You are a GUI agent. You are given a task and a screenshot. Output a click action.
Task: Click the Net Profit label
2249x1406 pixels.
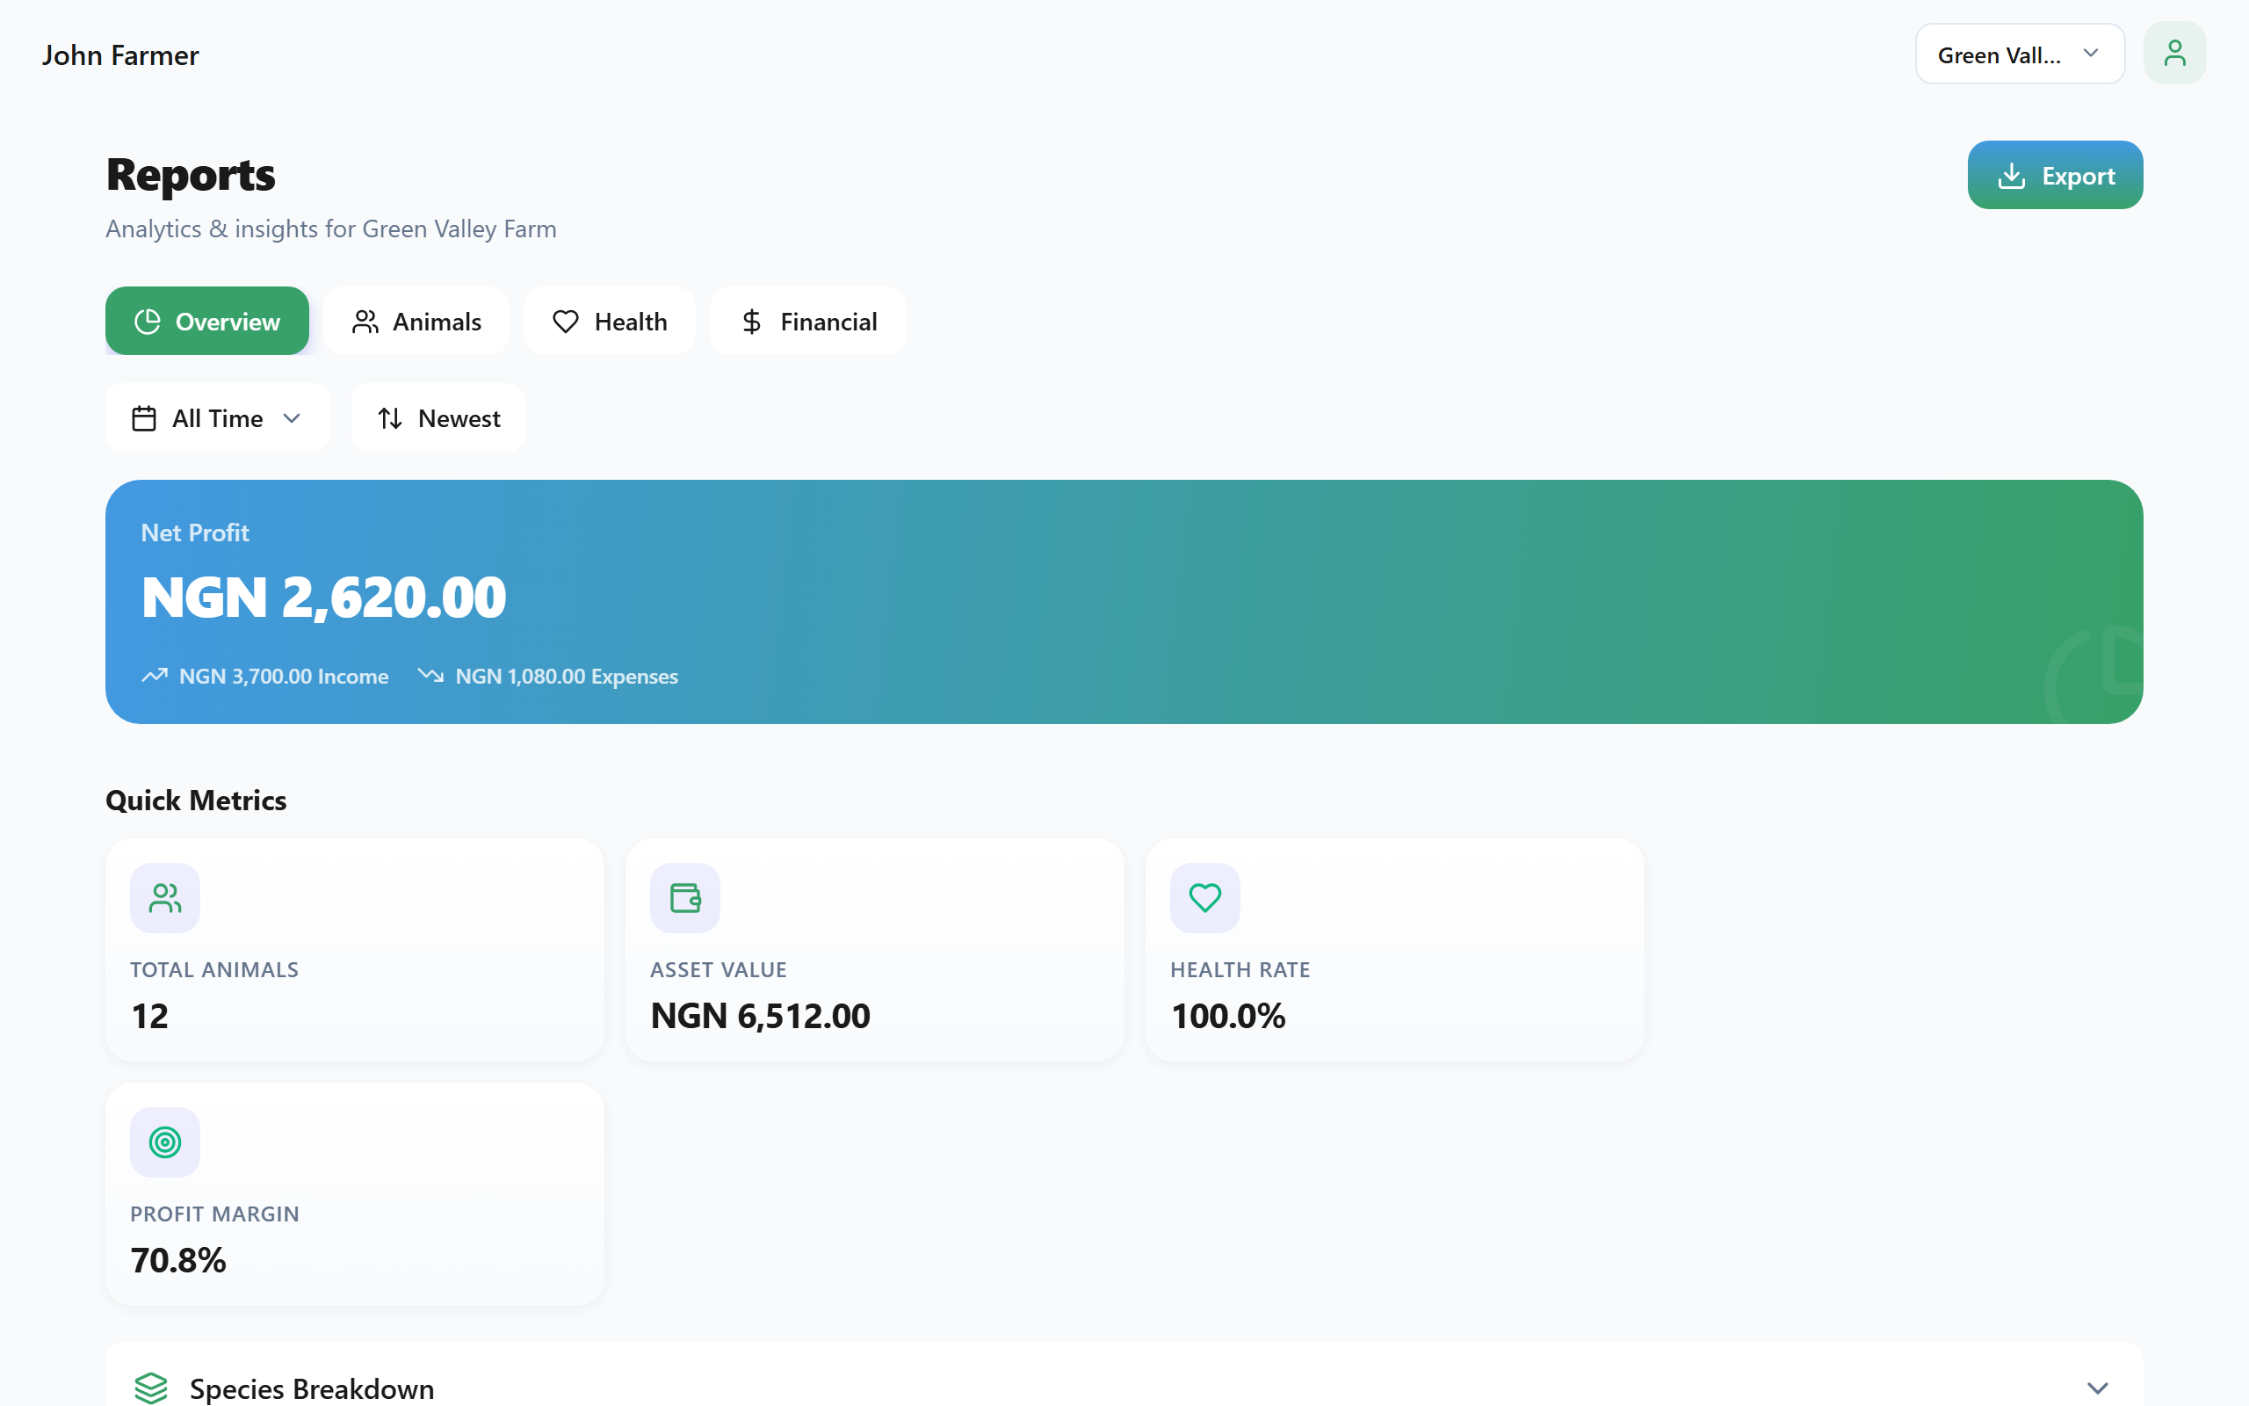195,533
